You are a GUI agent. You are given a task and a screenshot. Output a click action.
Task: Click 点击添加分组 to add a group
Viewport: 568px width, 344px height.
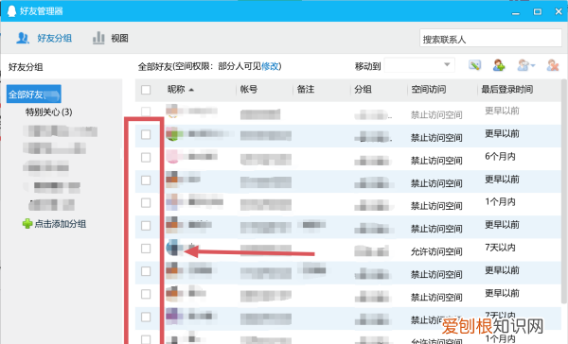click(61, 224)
